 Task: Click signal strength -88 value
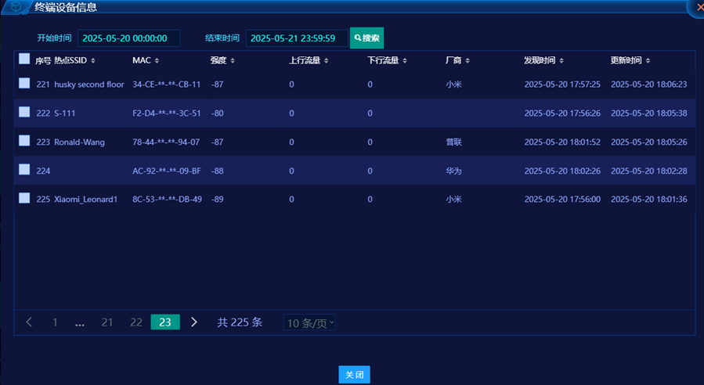click(217, 171)
